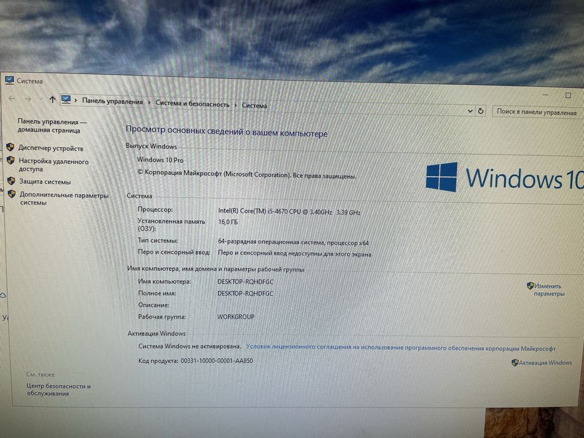Open Защита системы link
Image resolution: width=584 pixels, height=438 pixels.
45,181
